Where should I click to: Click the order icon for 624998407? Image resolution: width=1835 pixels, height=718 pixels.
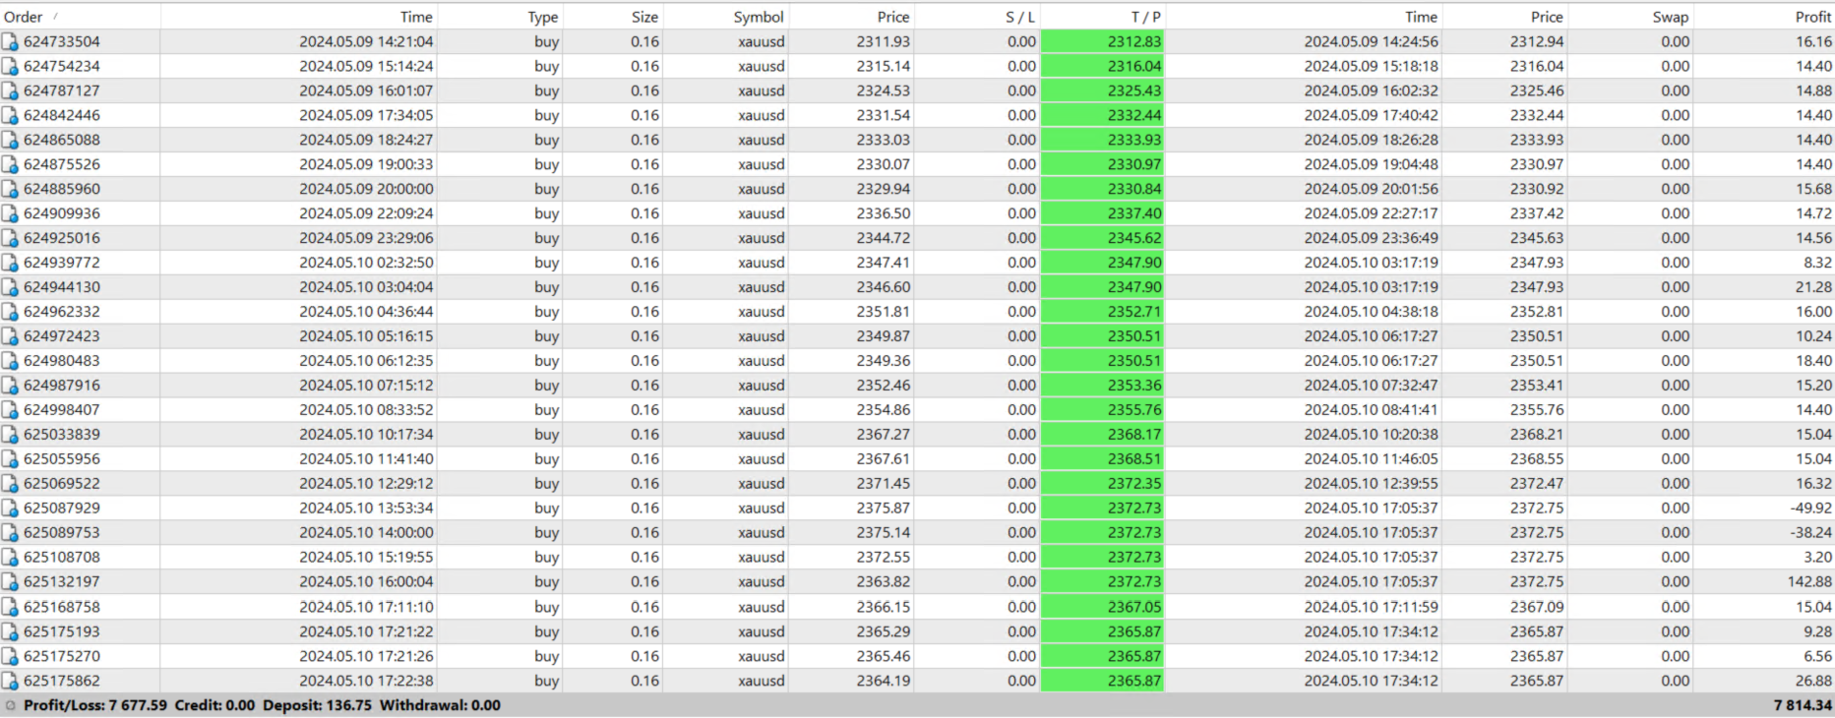10,410
